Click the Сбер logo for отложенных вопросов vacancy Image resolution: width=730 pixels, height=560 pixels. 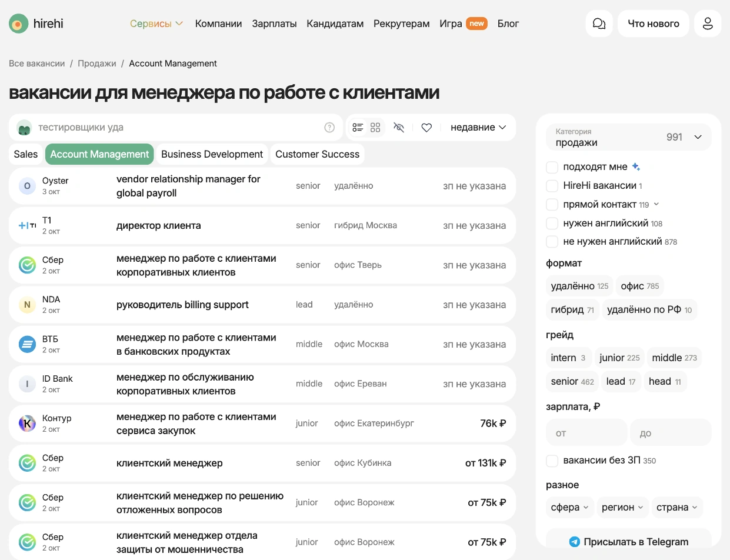coord(27,502)
